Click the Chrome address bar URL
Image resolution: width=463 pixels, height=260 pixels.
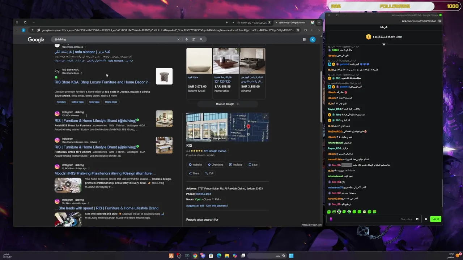click(x=167, y=30)
